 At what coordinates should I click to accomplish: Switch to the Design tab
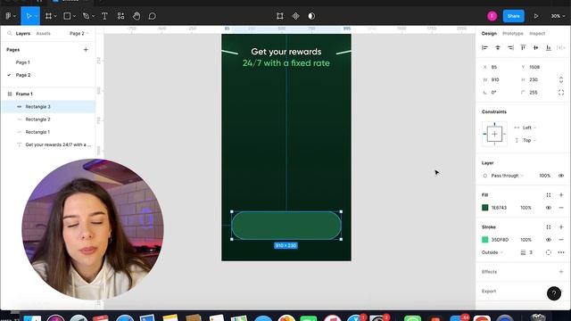[489, 34]
